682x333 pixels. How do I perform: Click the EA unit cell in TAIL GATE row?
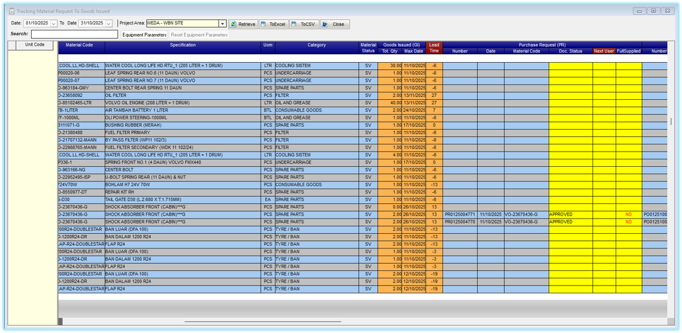click(268, 199)
